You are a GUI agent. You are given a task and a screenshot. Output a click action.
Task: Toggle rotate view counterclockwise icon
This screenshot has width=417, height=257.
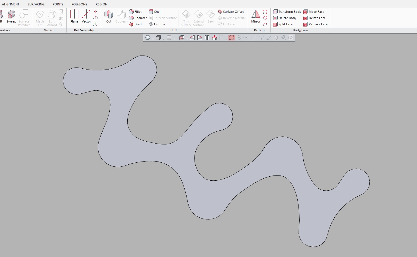[192, 38]
